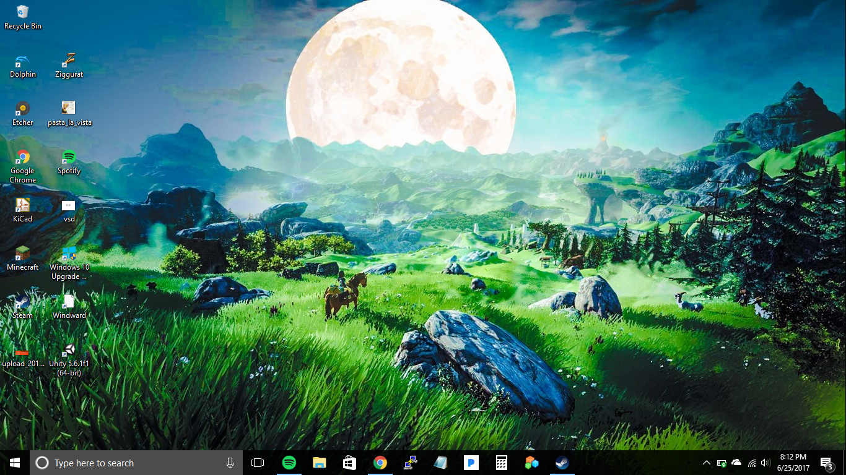Open the blue P taskbar app
The width and height of the screenshot is (846, 475).
click(471, 463)
